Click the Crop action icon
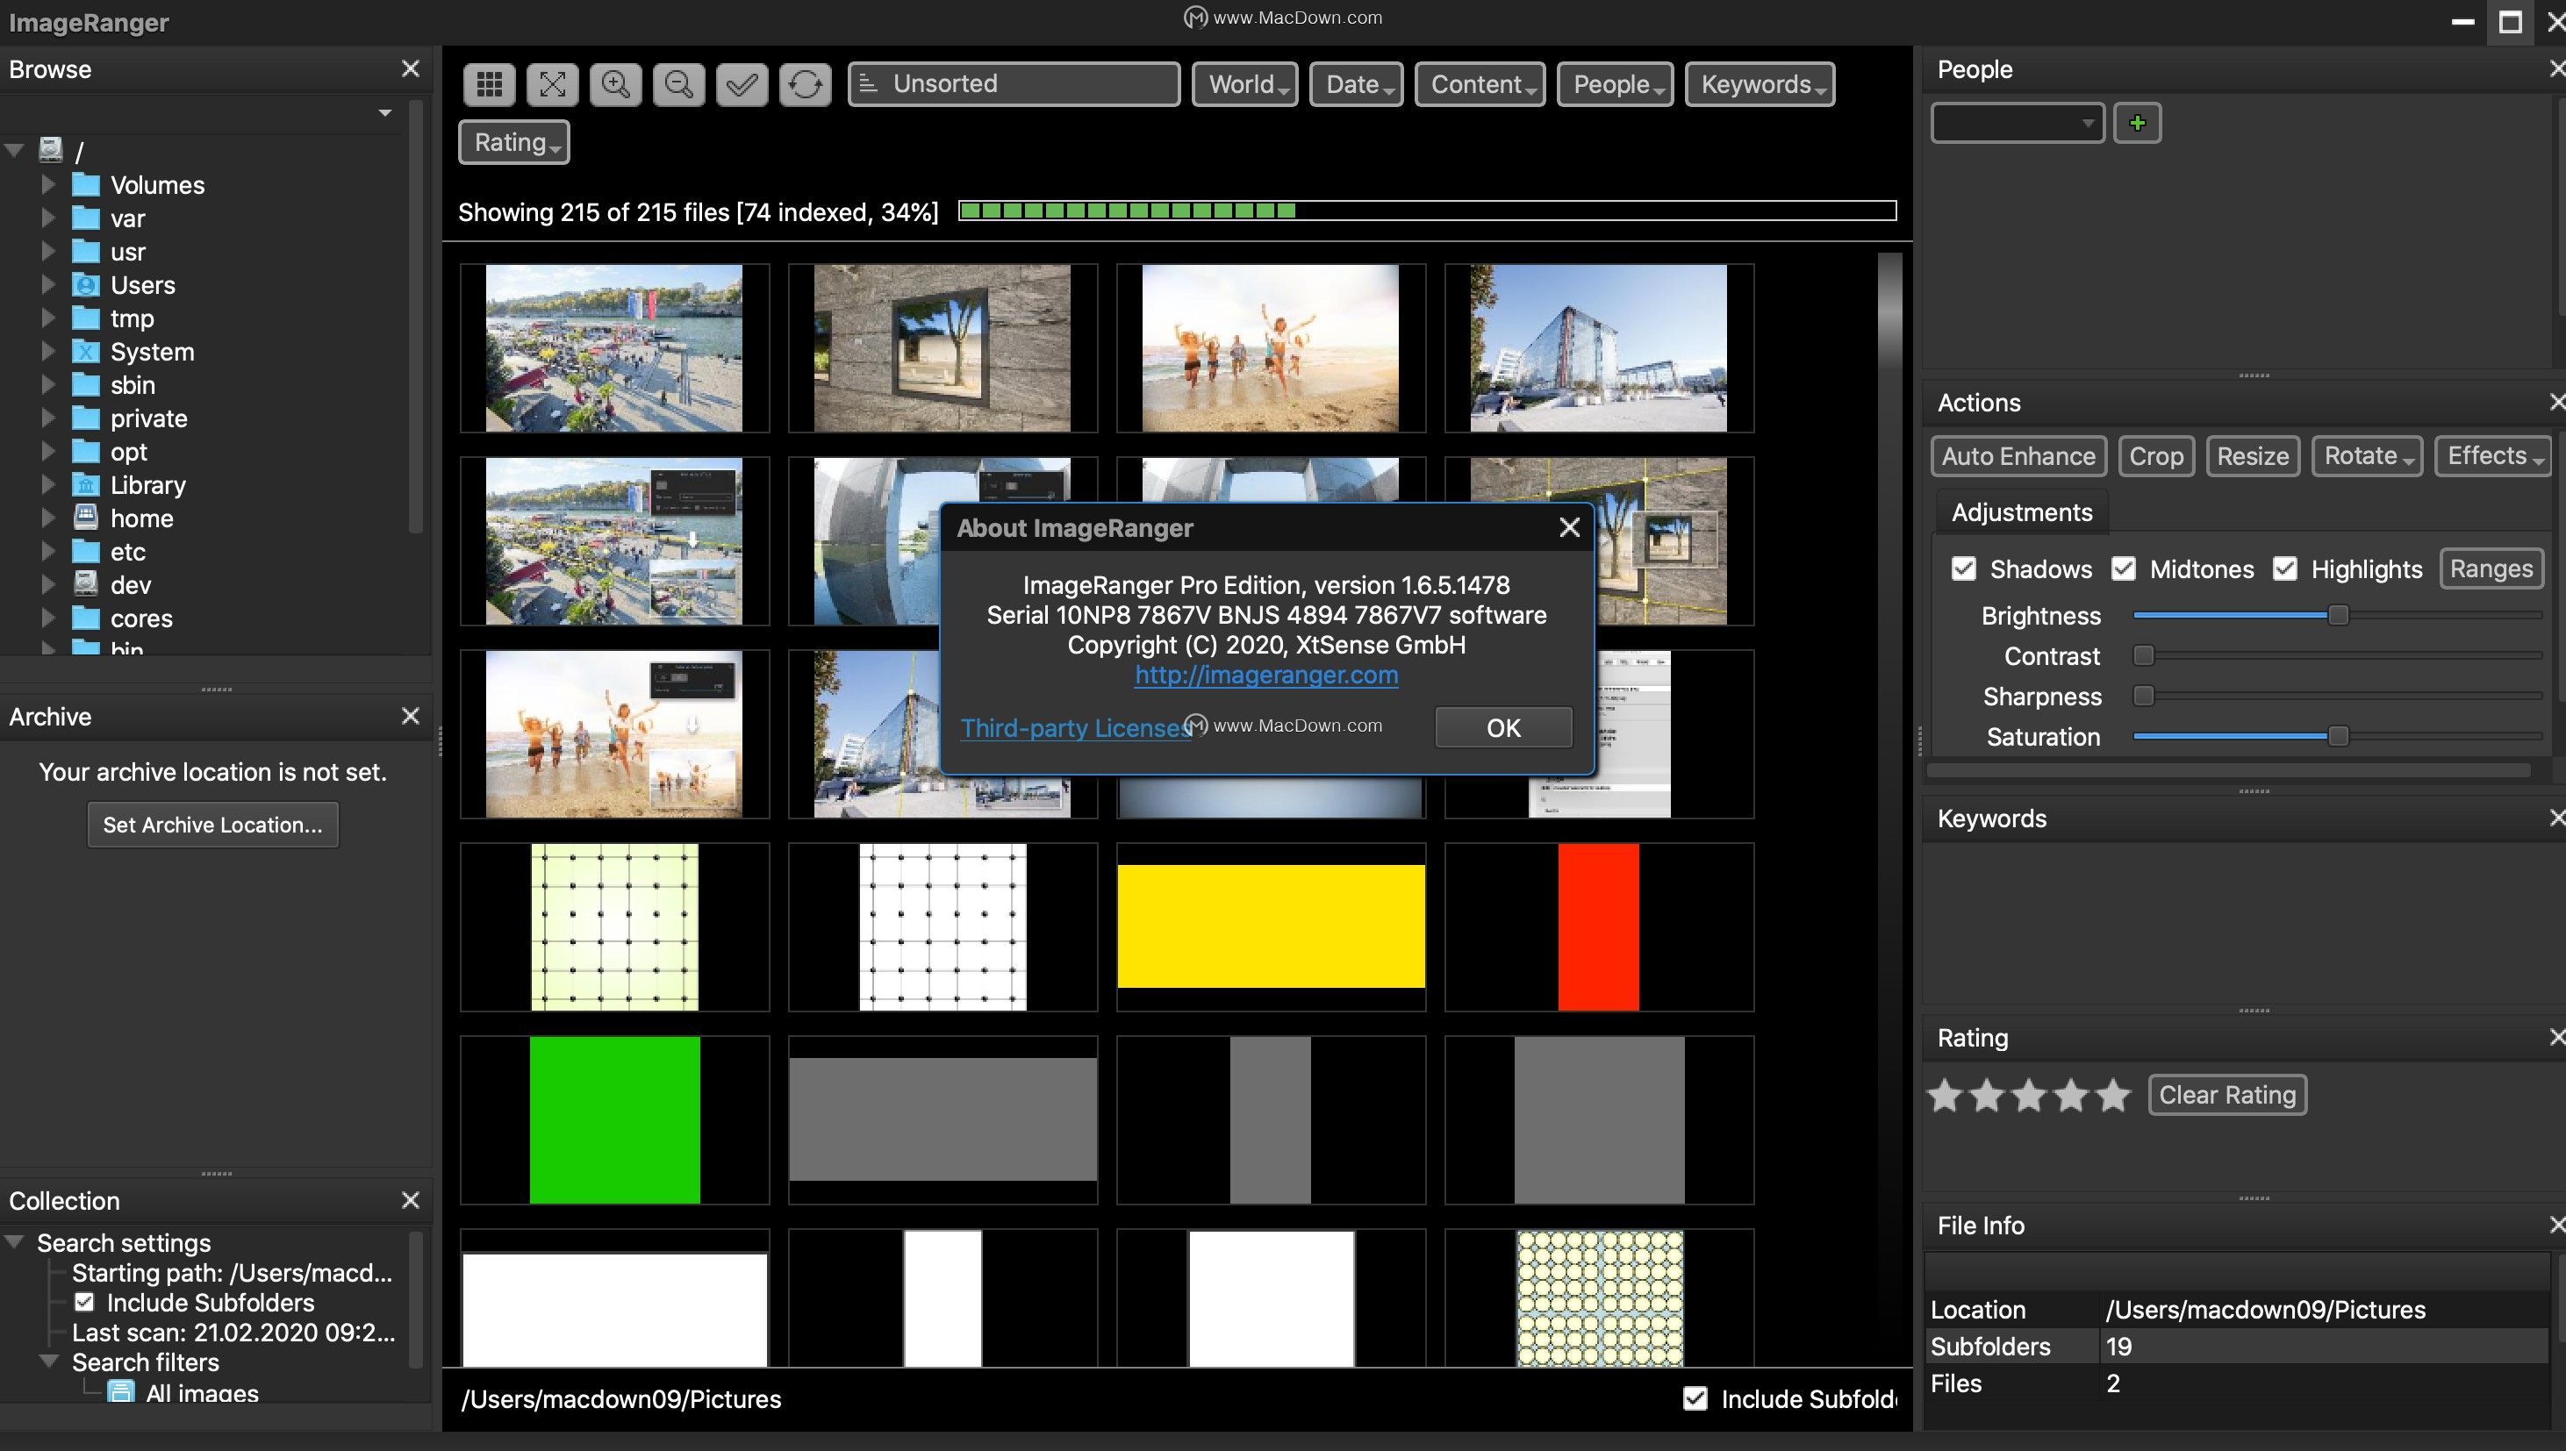Image resolution: width=2566 pixels, height=1451 pixels. (2157, 454)
